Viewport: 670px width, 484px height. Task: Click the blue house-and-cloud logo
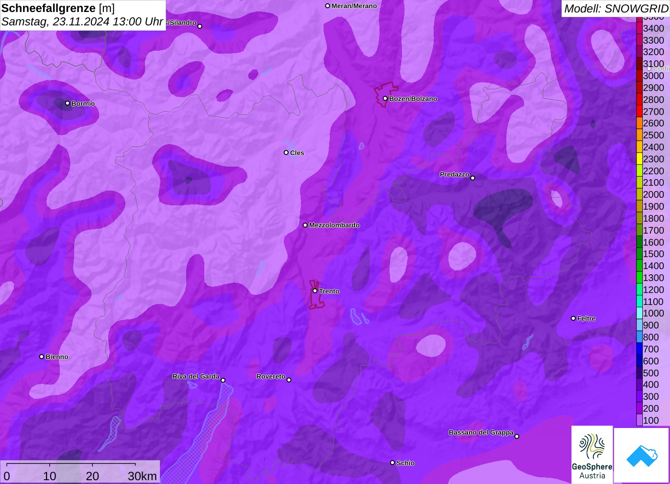(x=641, y=455)
